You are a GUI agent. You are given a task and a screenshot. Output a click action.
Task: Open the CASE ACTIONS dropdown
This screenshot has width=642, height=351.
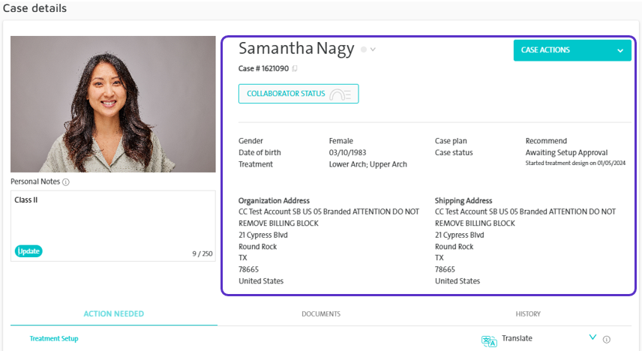[572, 50]
